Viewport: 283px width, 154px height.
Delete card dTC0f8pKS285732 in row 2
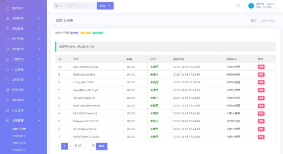(261, 129)
